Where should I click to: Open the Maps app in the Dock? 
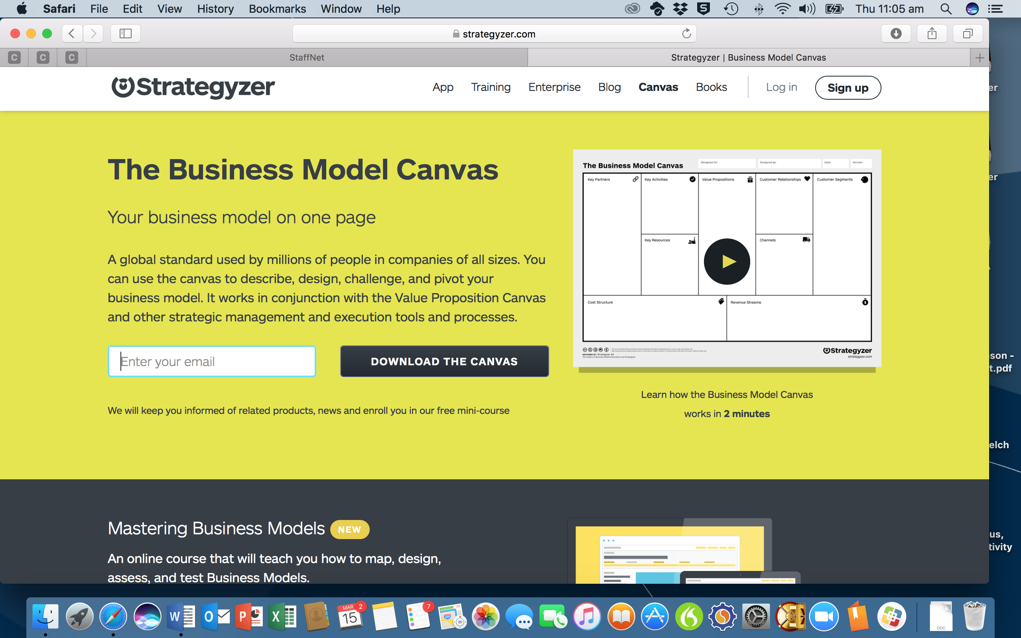point(452,616)
